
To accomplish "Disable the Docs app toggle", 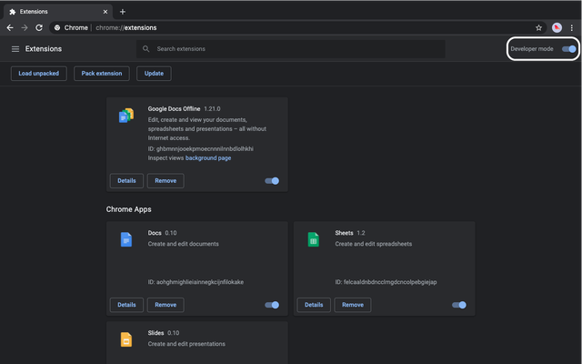I will coord(272,305).
